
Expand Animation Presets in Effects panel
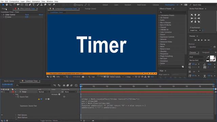[159, 15]
